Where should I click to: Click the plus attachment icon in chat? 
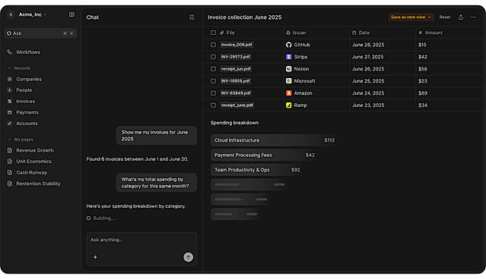point(96,257)
